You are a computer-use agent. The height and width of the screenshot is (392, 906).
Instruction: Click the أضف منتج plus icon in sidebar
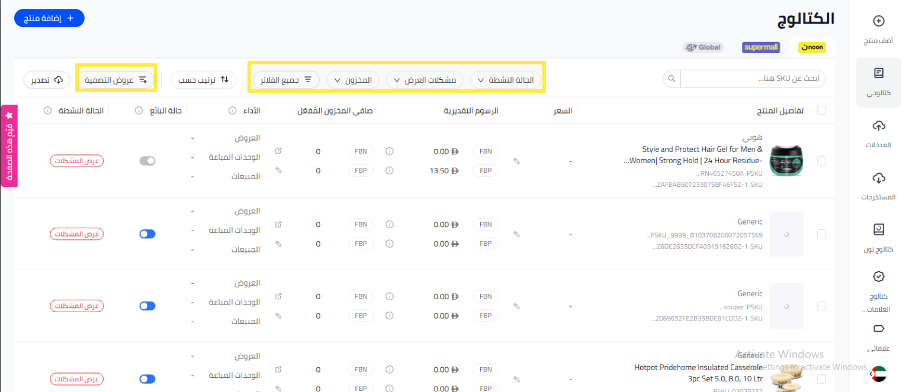(879, 21)
